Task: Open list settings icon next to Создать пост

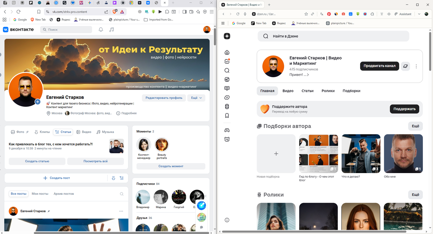Action: pos(122,178)
